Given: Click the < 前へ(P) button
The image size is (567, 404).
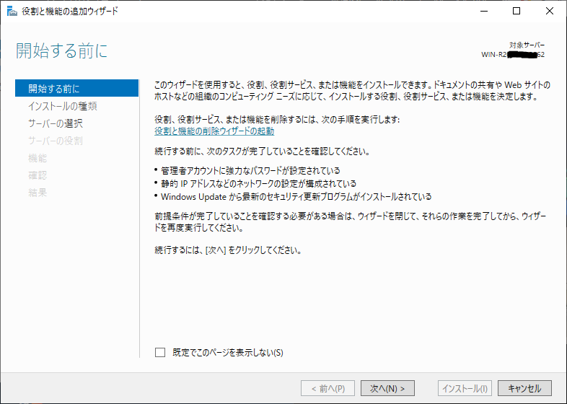Looking at the screenshot, I should 328,388.
